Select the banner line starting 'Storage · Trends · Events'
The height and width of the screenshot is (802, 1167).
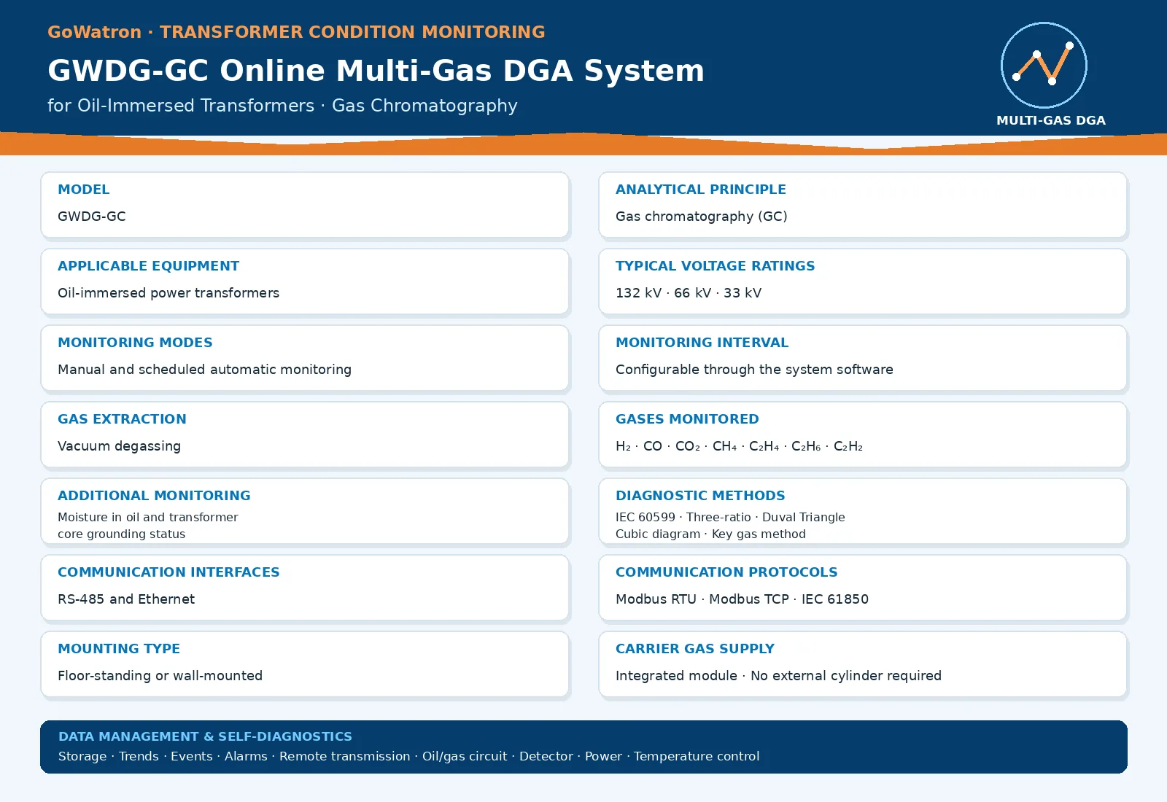point(409,757)
